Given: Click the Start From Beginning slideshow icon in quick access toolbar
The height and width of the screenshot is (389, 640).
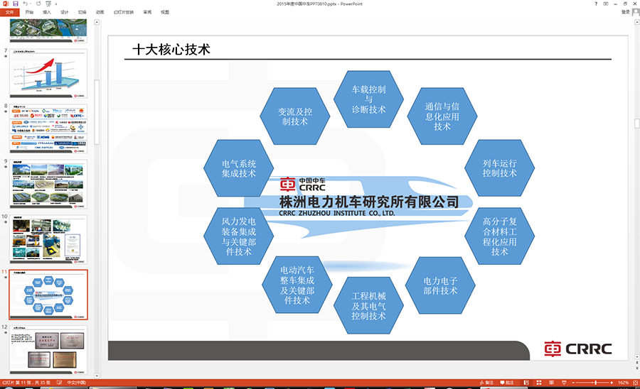Looking at the screenshot, I should click(x=48, y=4).
